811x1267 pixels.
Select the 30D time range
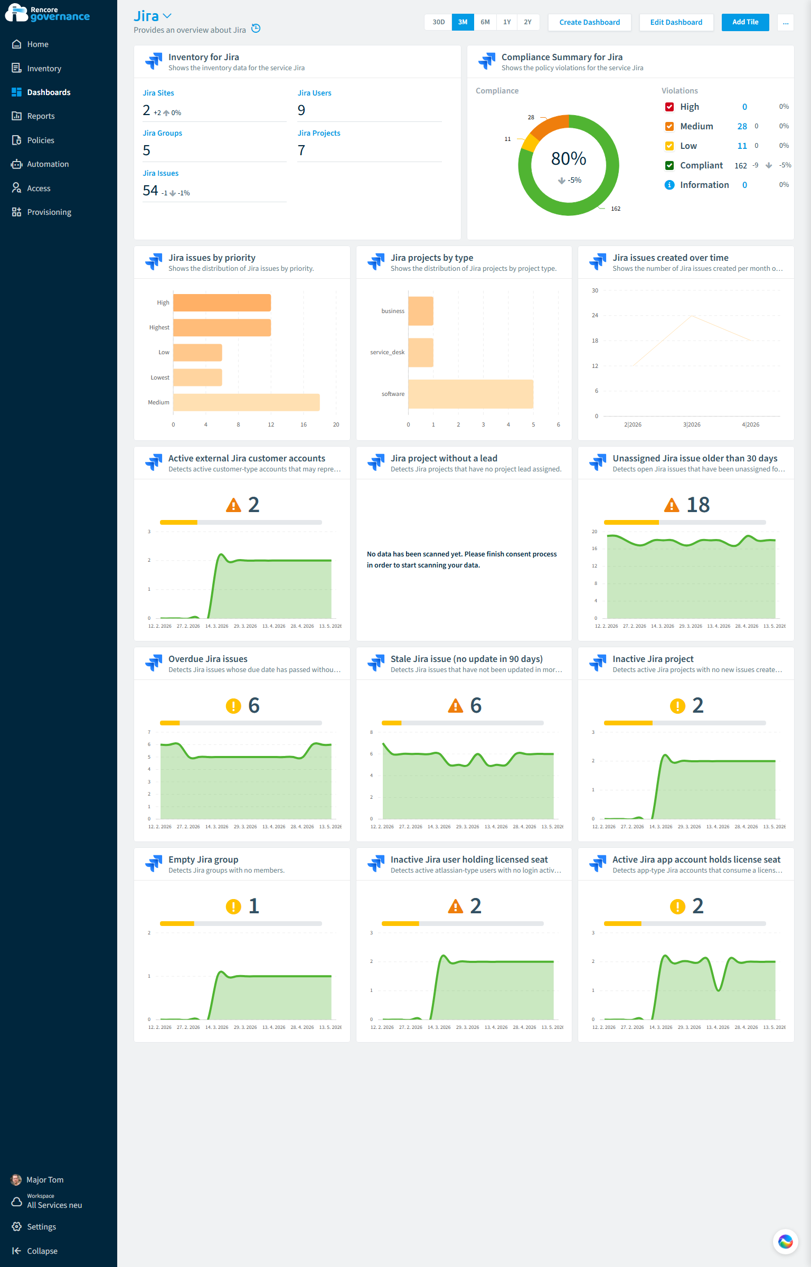(439, 22)
